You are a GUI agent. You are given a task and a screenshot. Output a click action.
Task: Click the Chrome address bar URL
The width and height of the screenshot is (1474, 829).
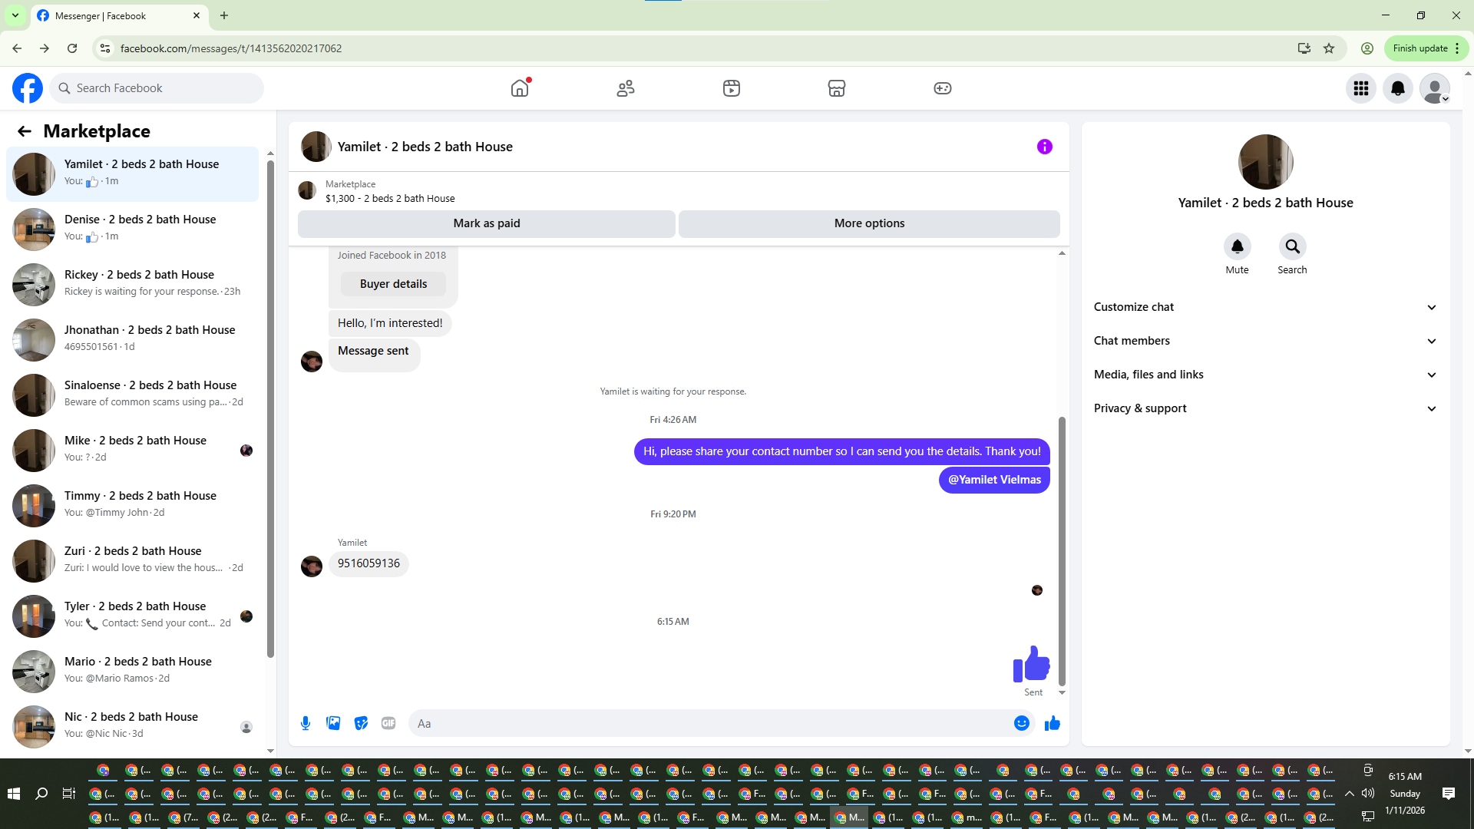pos(231,48)
